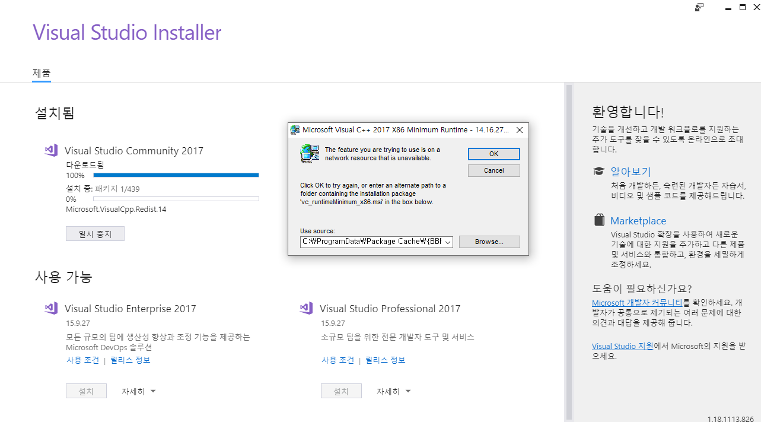761x422 pixels.
Task: Click the Visual Studio Professional 2017 logo icon
Action: pyautogui.click(x=306, y=308)
